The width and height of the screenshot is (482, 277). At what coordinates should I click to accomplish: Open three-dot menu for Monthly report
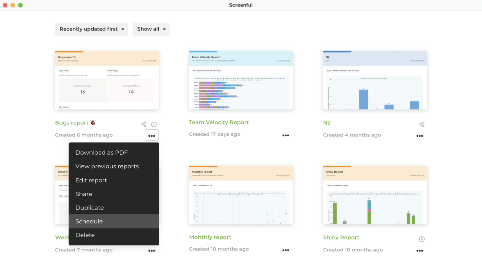[286, 250]
